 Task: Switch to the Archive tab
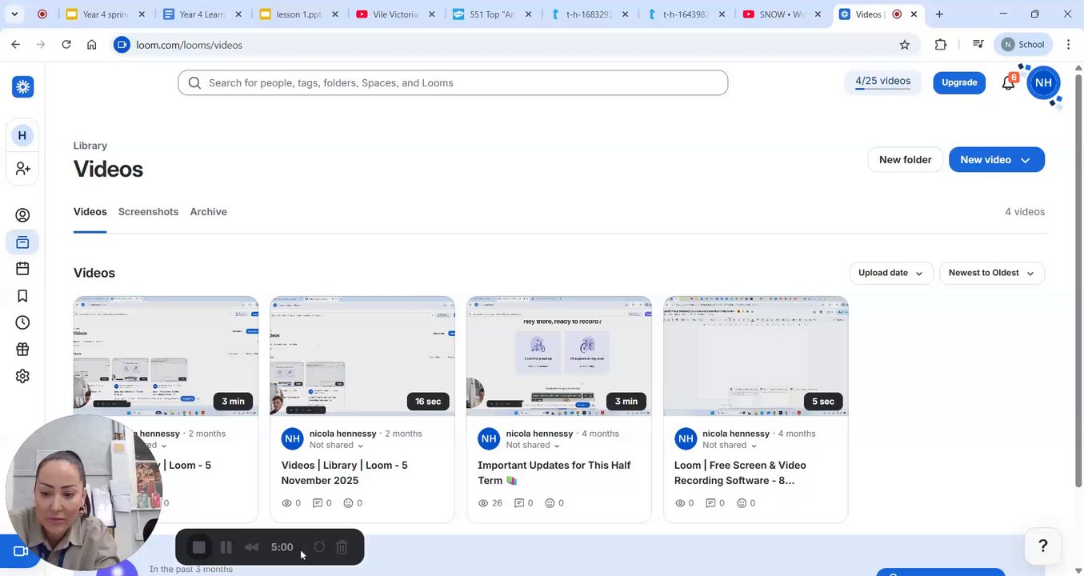click(209, 212)
